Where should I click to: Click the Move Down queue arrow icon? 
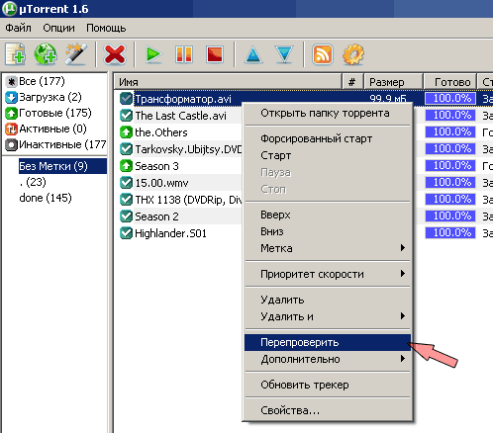click(284, 54)
